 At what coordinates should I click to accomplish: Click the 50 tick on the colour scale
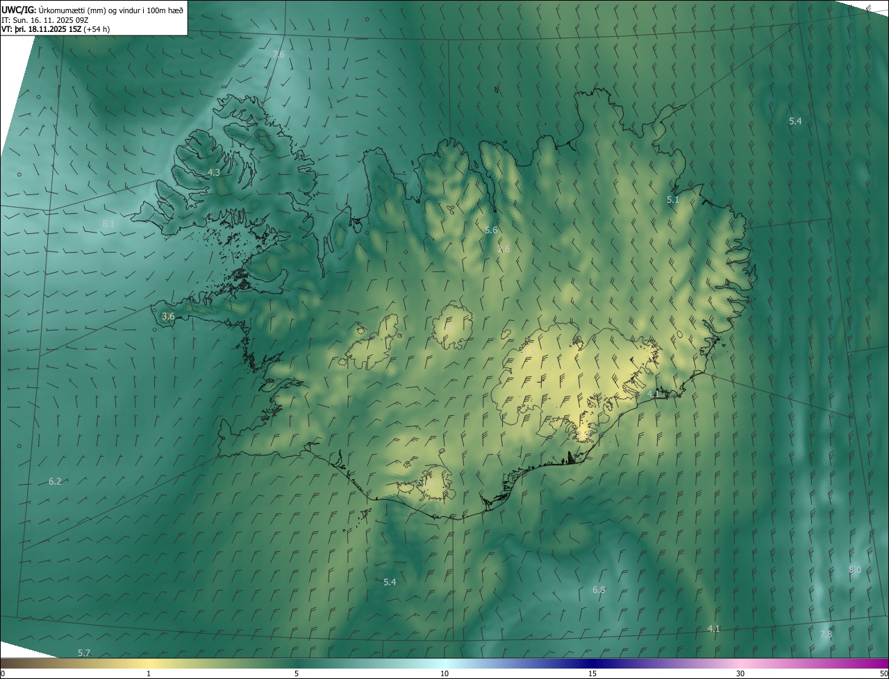pyautogui.click(x=883, y=673)
